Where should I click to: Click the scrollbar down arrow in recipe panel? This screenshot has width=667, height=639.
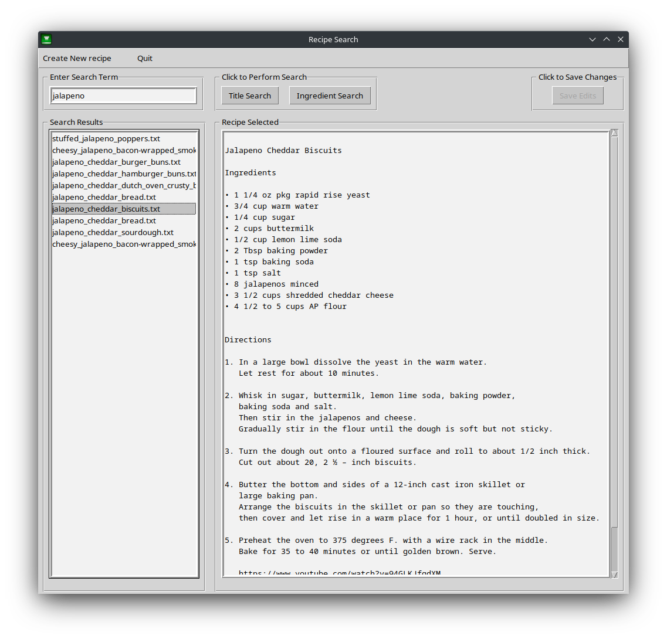[615, 575]
